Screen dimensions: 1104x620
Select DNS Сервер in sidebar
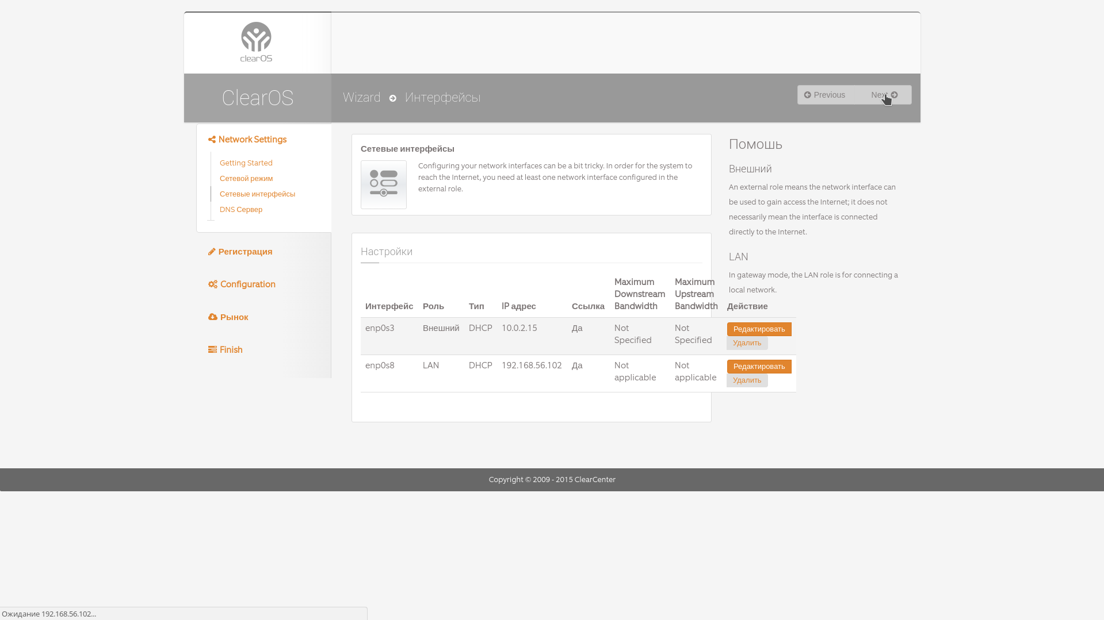(x=241, y=210)
